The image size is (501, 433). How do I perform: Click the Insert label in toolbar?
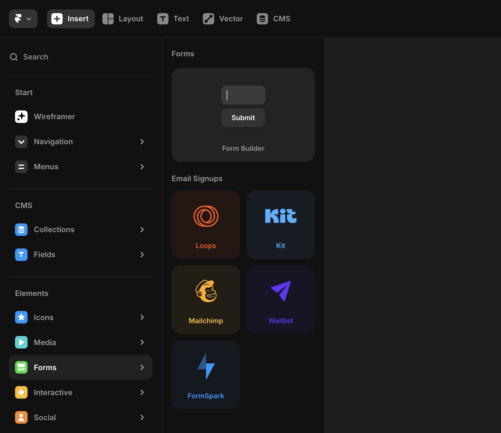point(78,19)
